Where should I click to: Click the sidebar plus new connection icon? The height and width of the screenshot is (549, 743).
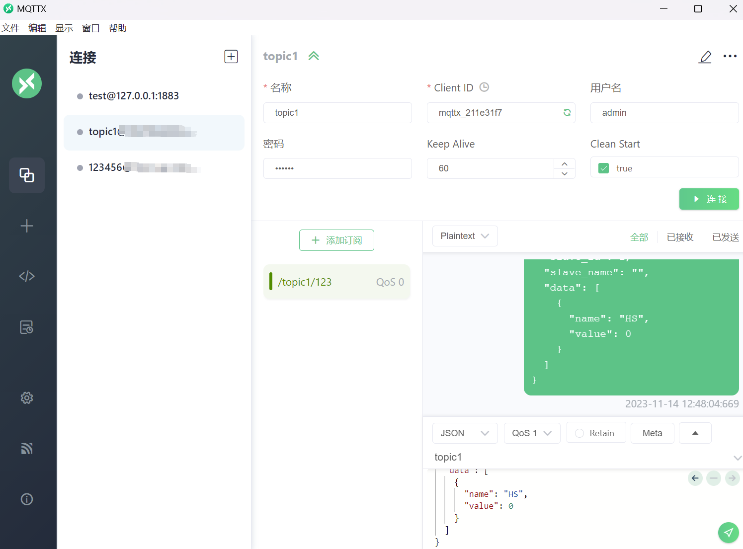click(x=27, y=226)
